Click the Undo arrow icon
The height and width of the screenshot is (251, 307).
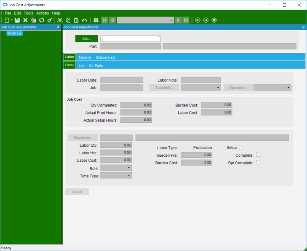click(84, 20)
